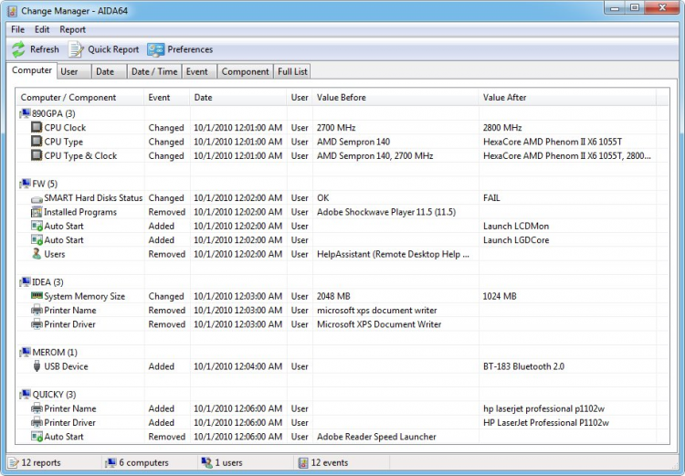The image size is (685, 476).
Task: Switch to the User tab
Action: point(74,71)
